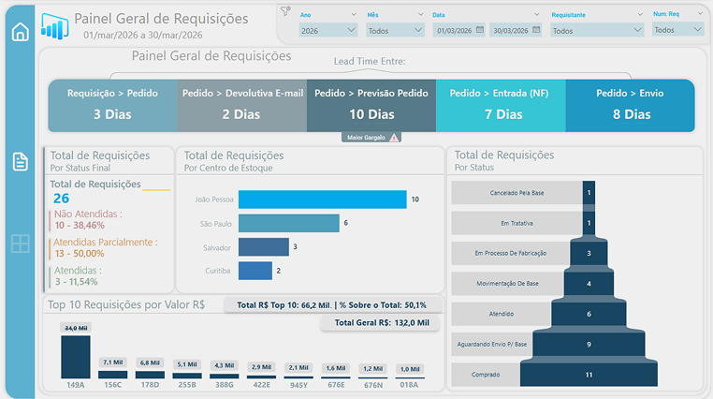The width and height of the screenshot is (713, 399).
Task: Click the date range subtitle 01/mar/2026 a 30/mar/2026
Action: click(x=143, y=35)
